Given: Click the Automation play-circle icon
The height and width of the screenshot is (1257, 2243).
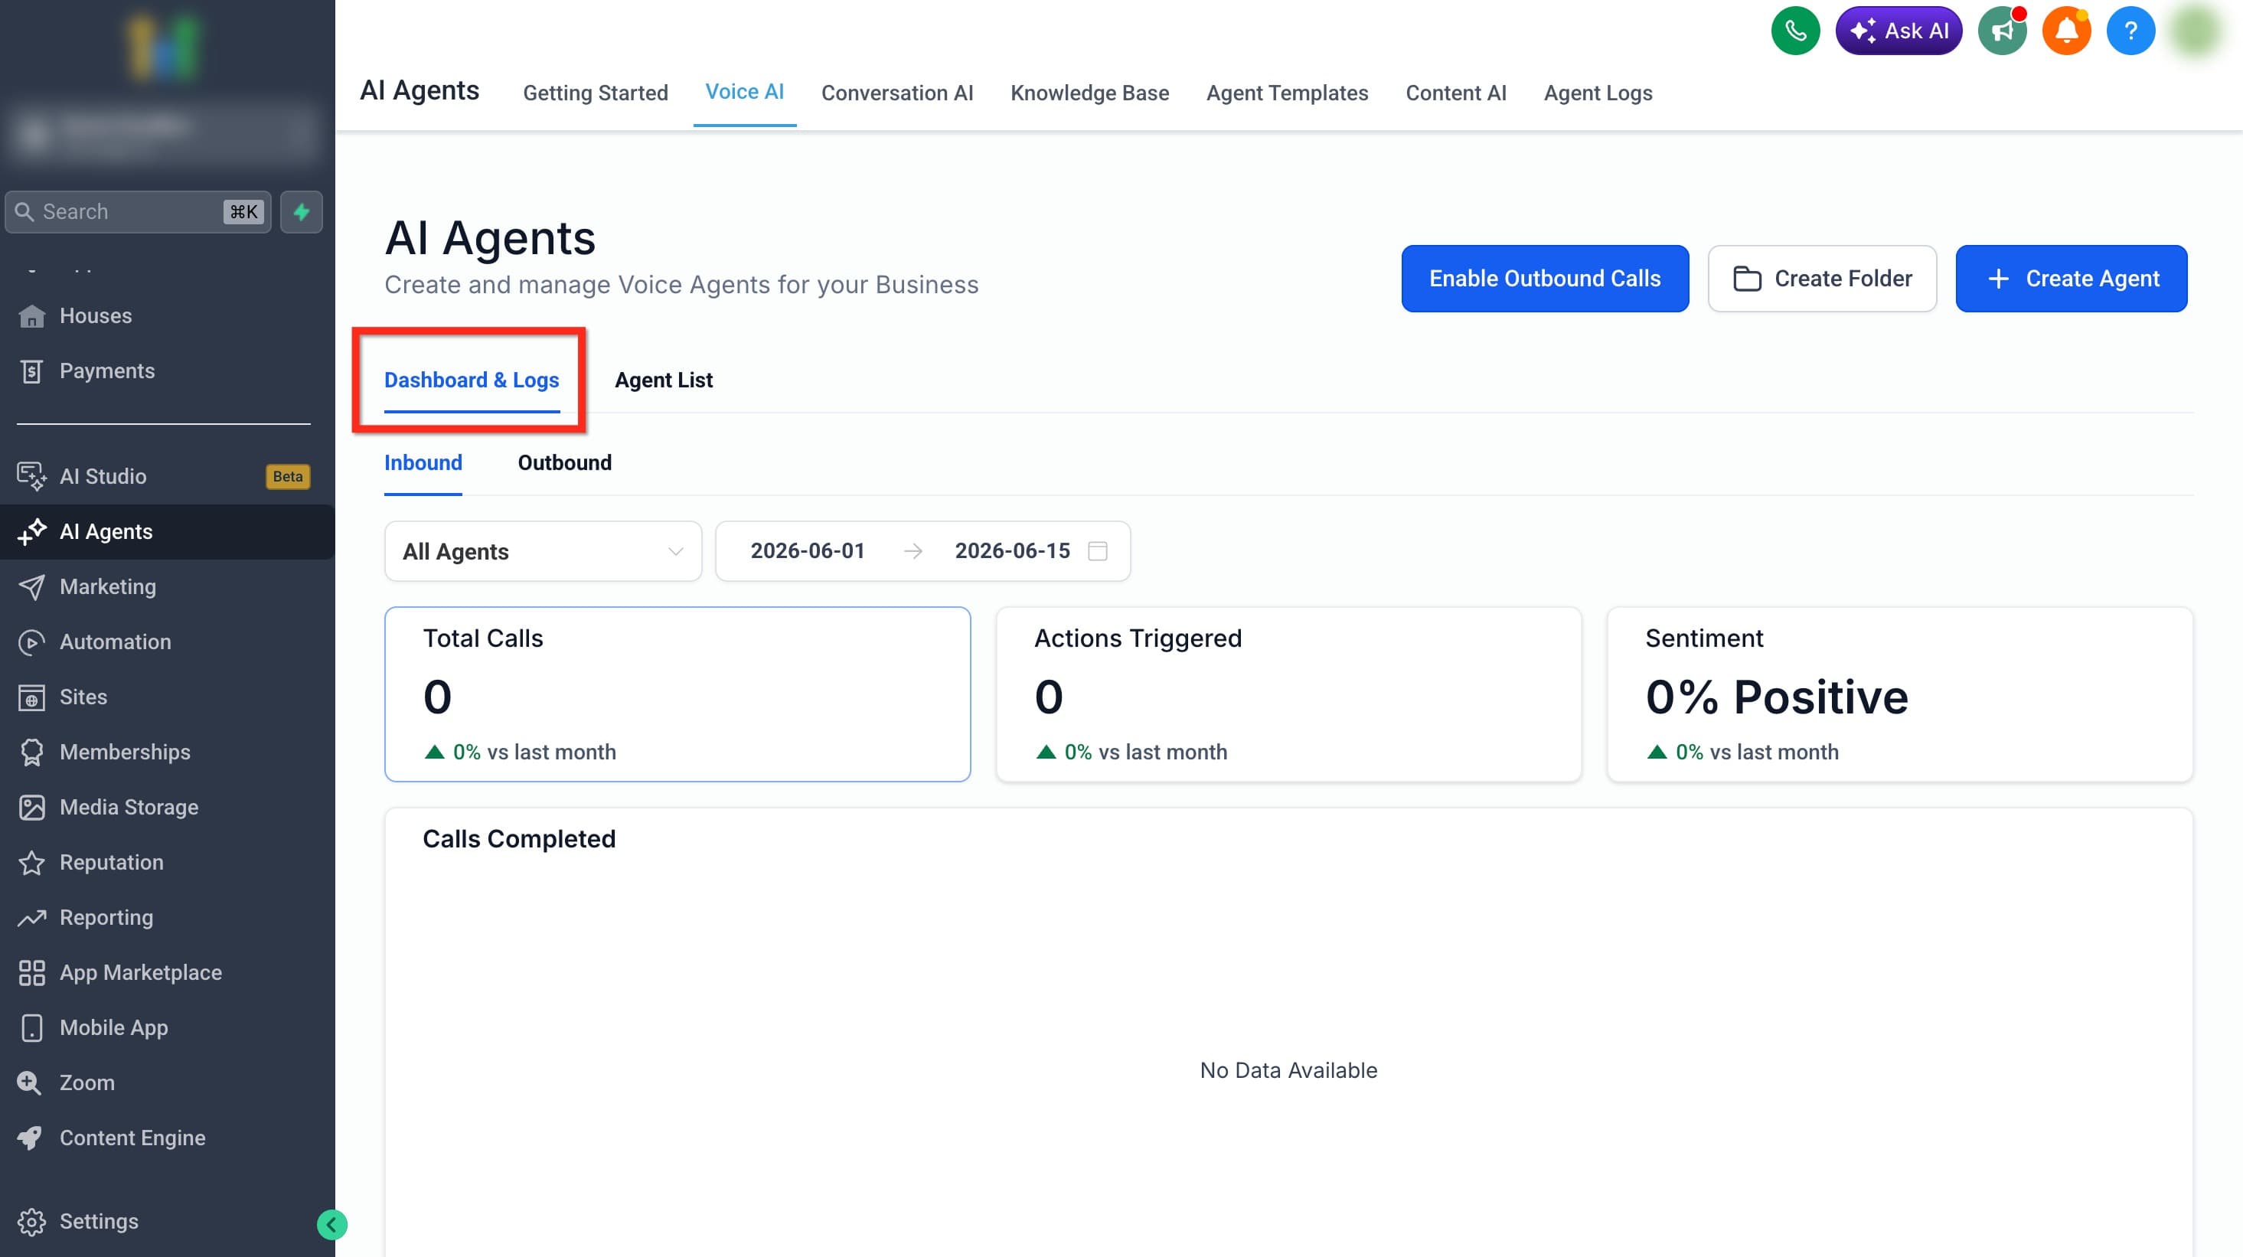Looking at the screenshot, I should 31,642.
